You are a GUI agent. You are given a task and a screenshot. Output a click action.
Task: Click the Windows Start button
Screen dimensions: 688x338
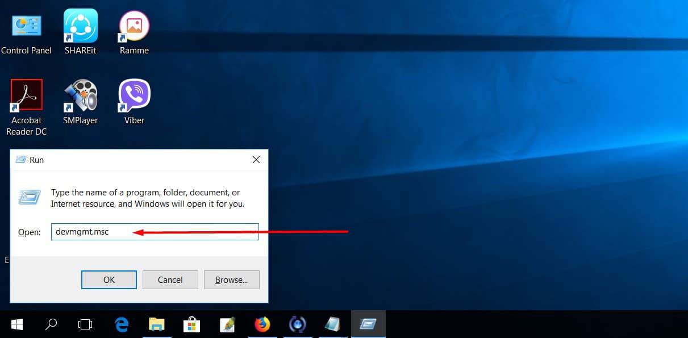(x=17, y=324)
